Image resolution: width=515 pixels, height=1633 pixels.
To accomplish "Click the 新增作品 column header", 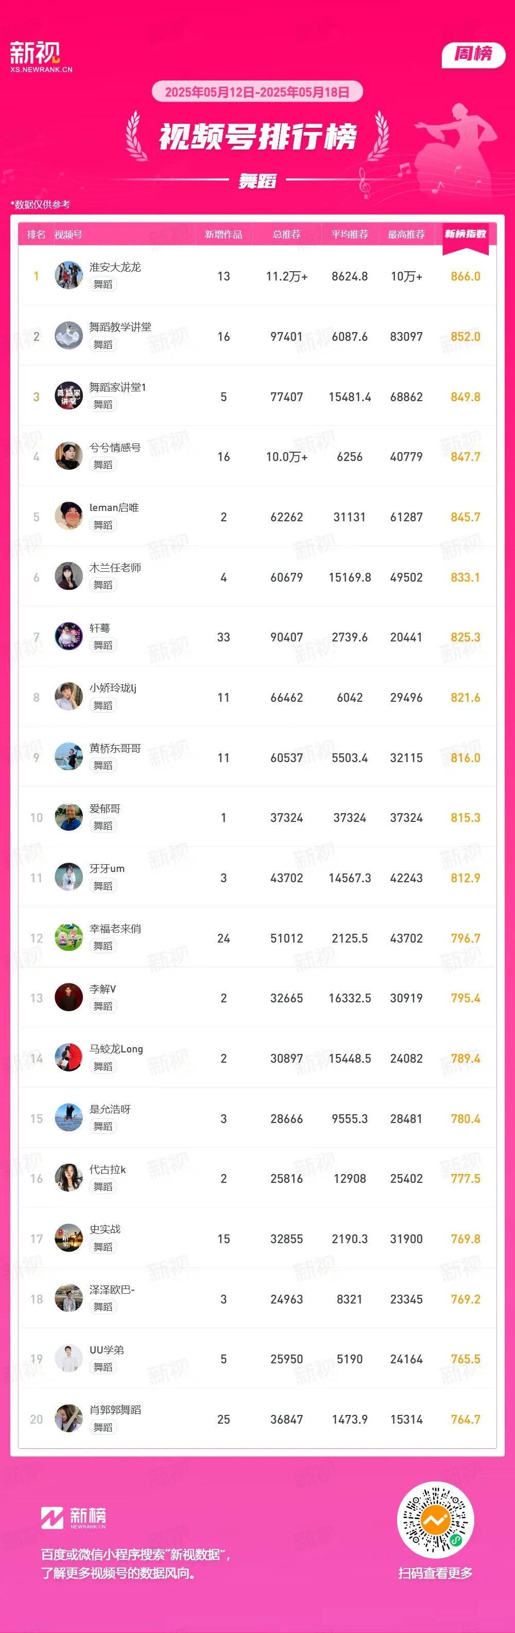I will (224, 235).
